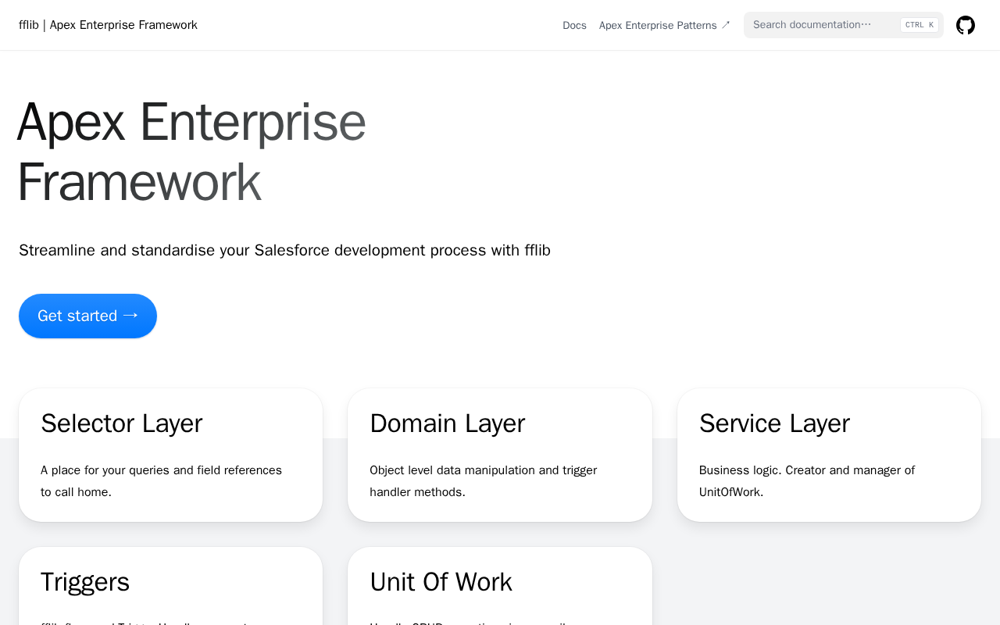Image resolution: width=1000 pixels, height=625 pixels.
Task: Click the "Streamline and standardise" tagline text
Action: coord(284,250)
